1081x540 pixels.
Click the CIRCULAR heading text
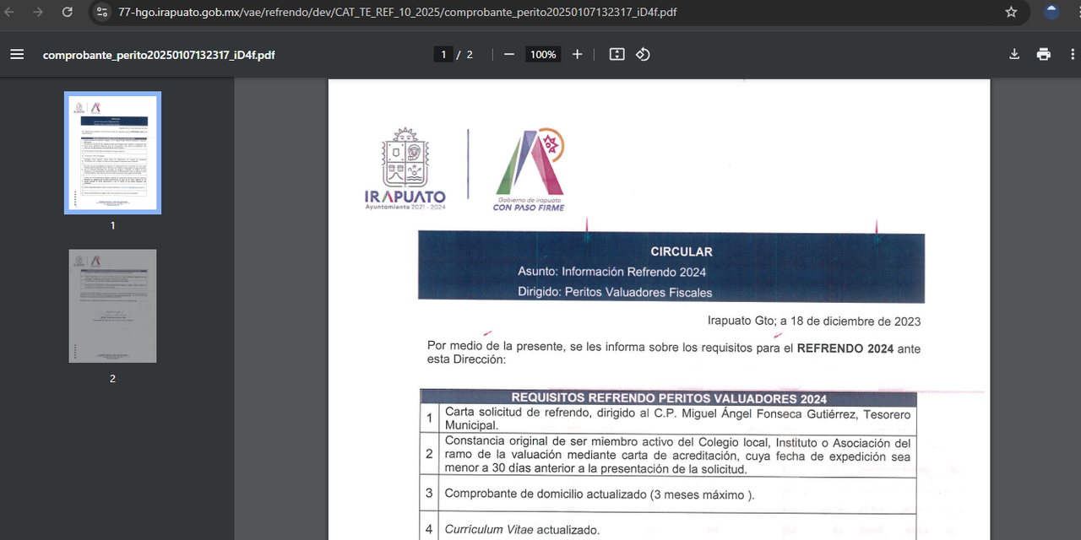click(x=682, y=251)
